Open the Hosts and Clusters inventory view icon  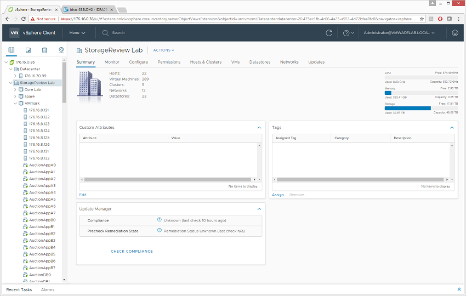[12, 50]
